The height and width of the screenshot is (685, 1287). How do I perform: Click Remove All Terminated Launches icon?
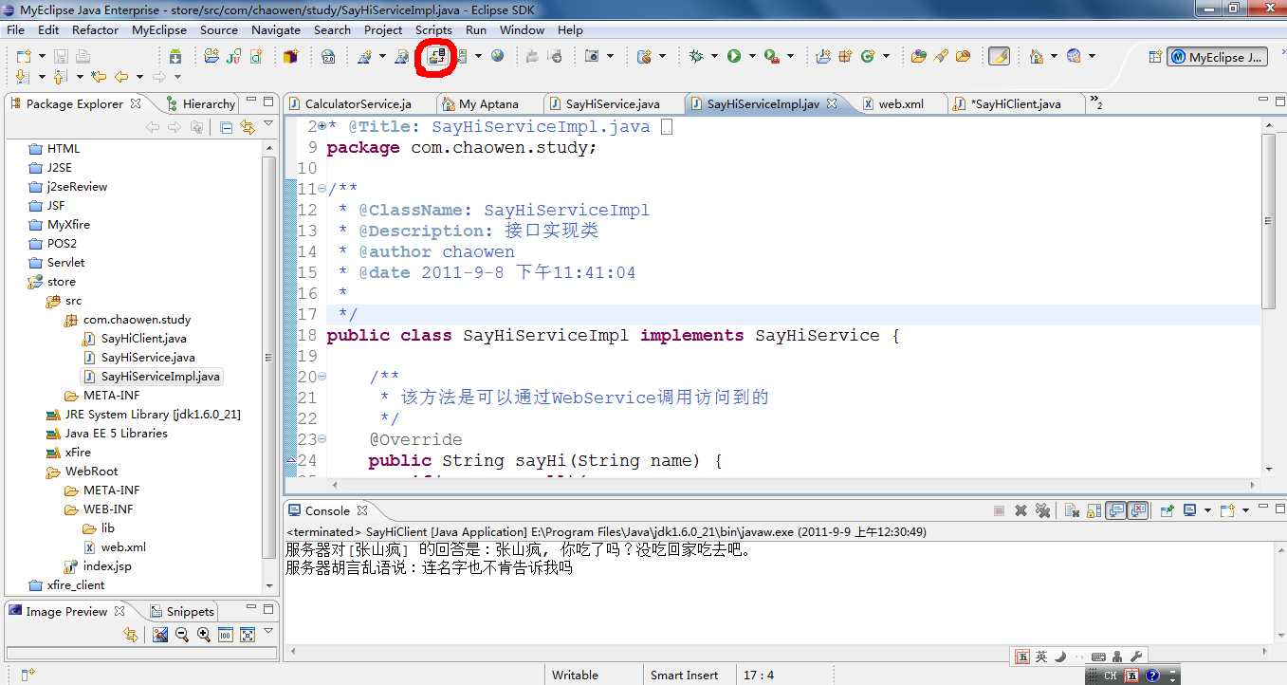(x=1042, y=510)
